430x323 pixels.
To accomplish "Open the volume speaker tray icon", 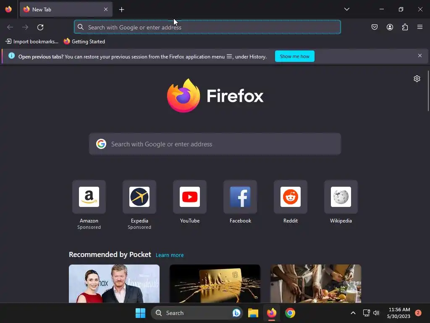I will coord(376,313).
